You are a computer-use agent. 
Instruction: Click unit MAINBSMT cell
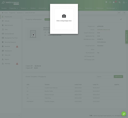click(30, 101)
